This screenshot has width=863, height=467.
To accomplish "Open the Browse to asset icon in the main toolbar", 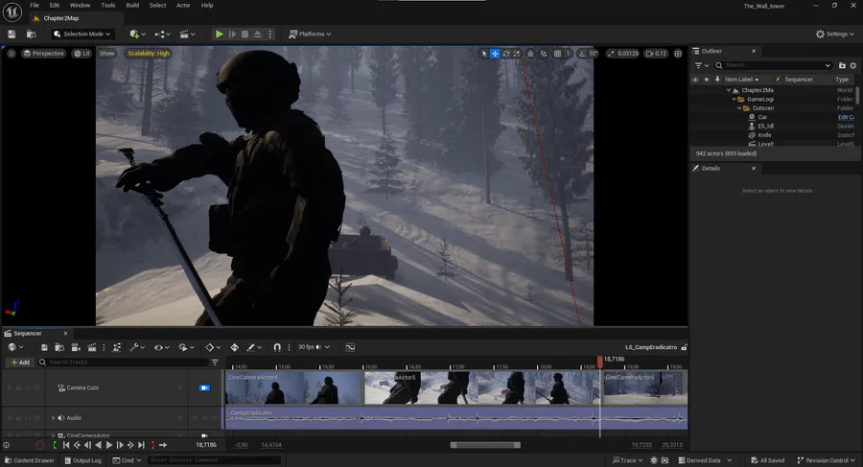I will point(32,35).
